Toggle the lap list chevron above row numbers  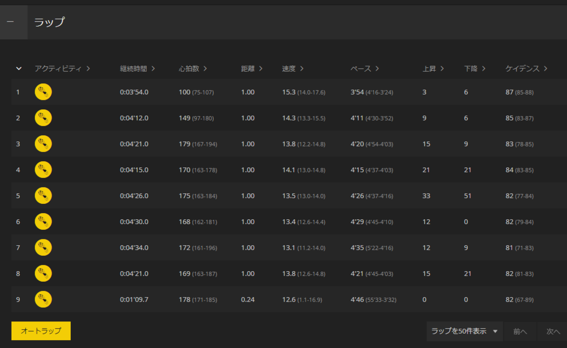click(x=19, y=68)
